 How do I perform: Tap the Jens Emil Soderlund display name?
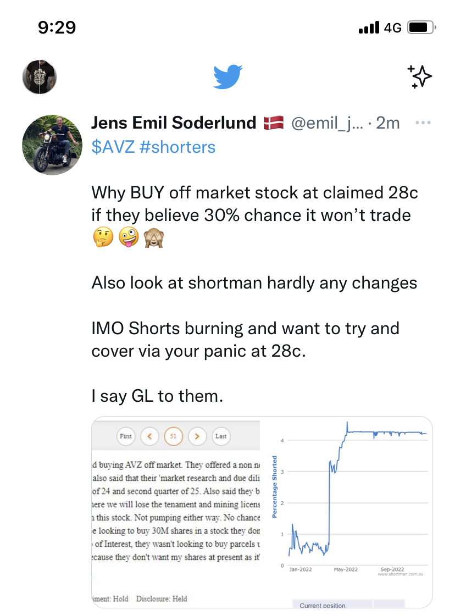(174, 123)
